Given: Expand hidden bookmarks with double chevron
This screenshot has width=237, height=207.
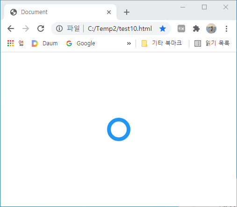Looking at the screenshot, I should coord(129,43).
